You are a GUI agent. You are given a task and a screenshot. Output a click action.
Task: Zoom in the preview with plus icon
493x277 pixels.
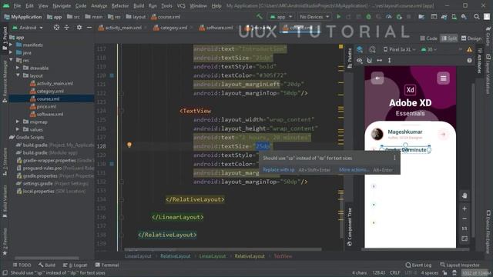coord(464,209)
